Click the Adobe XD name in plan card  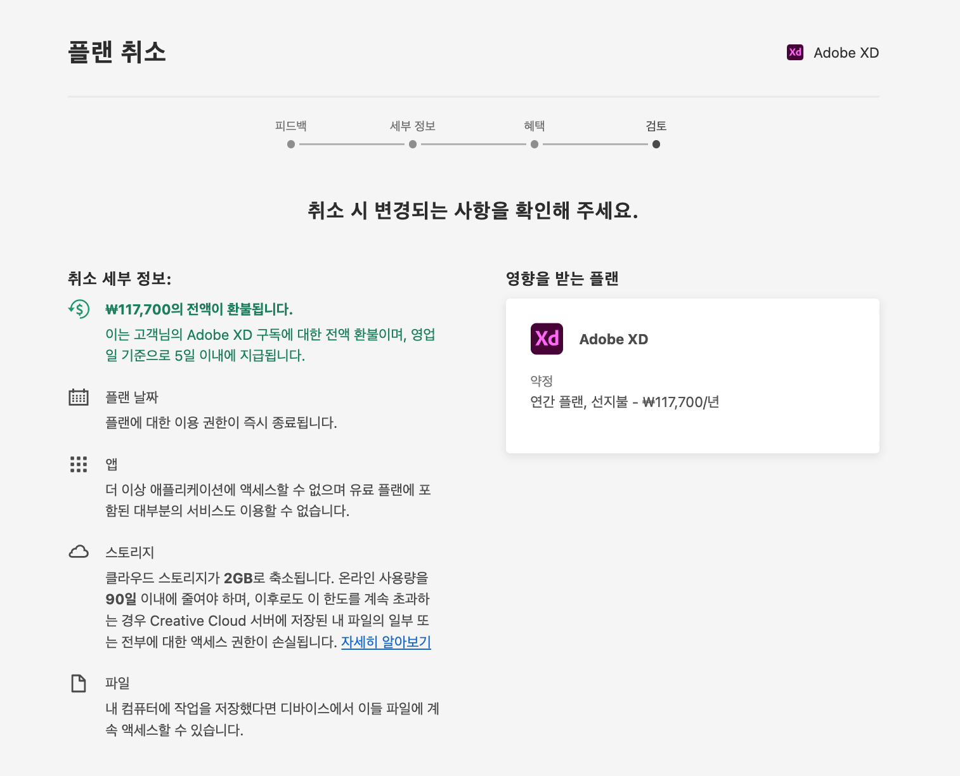614,339
